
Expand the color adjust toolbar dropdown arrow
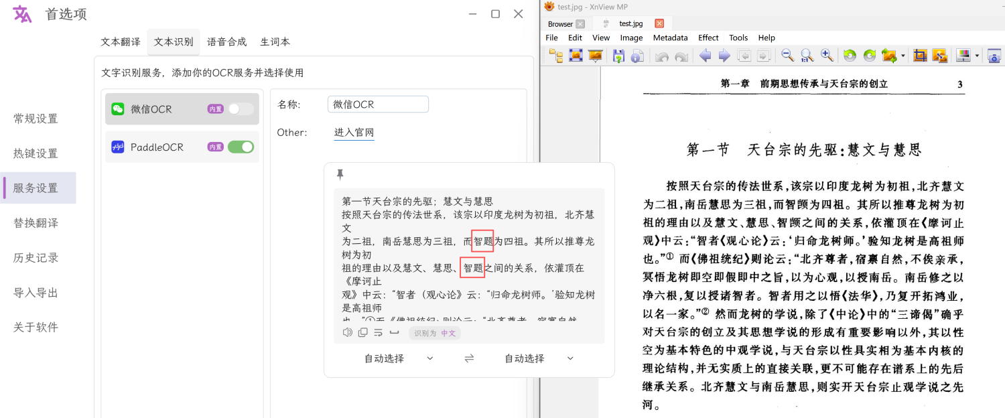coord(977,56)
